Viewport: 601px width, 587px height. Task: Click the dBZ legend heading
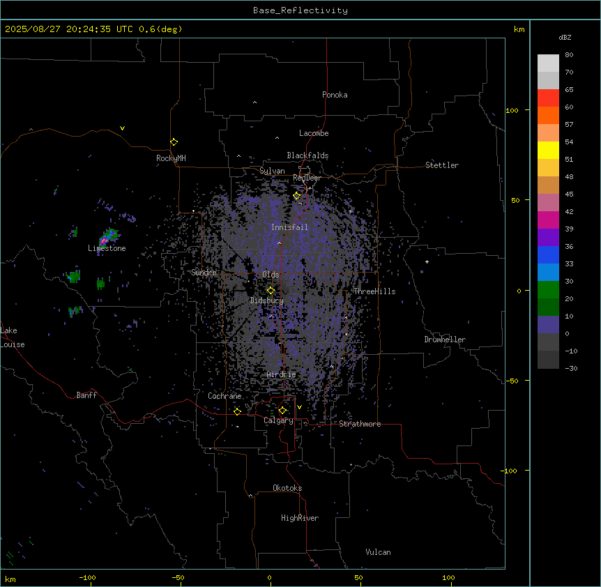point(565,37)
